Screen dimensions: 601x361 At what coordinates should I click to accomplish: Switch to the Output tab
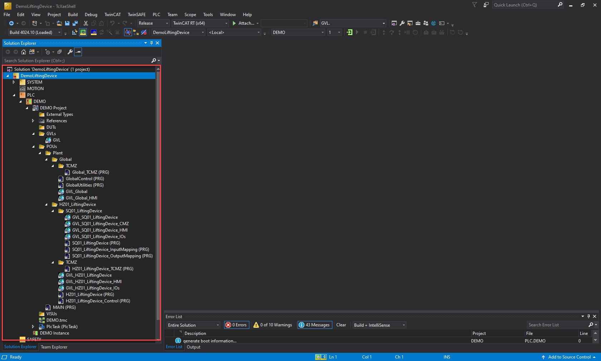click(194, 347)
